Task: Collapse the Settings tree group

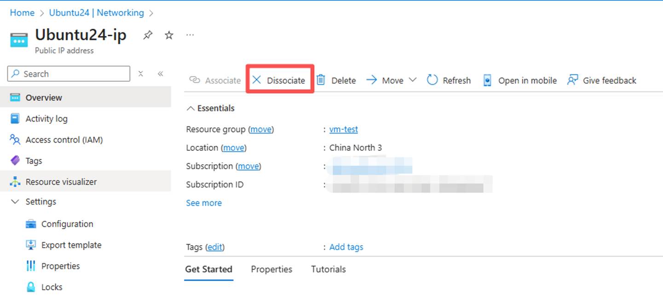Action: [x=15, y=202]
